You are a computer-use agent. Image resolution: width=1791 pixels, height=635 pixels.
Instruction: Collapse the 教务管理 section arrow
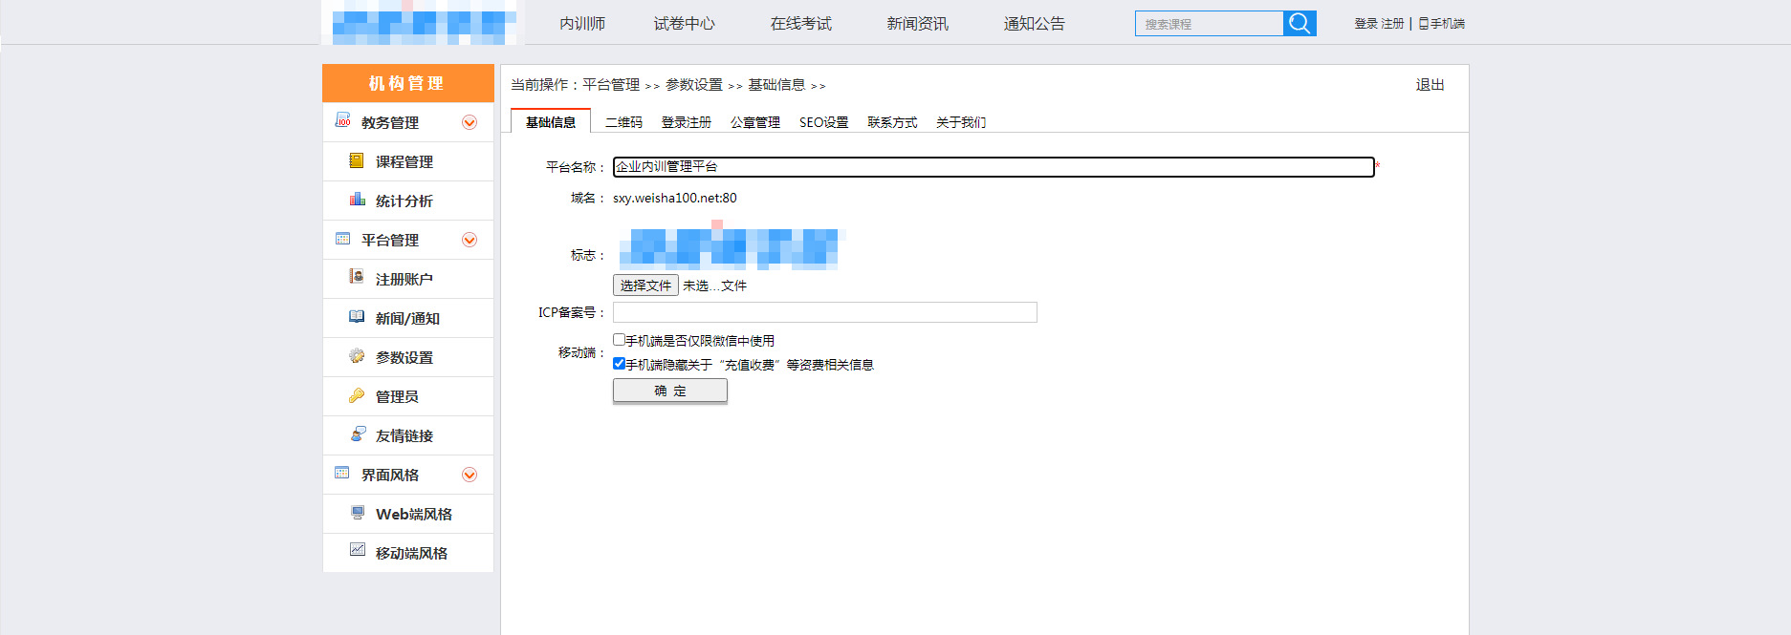point(470,122)
